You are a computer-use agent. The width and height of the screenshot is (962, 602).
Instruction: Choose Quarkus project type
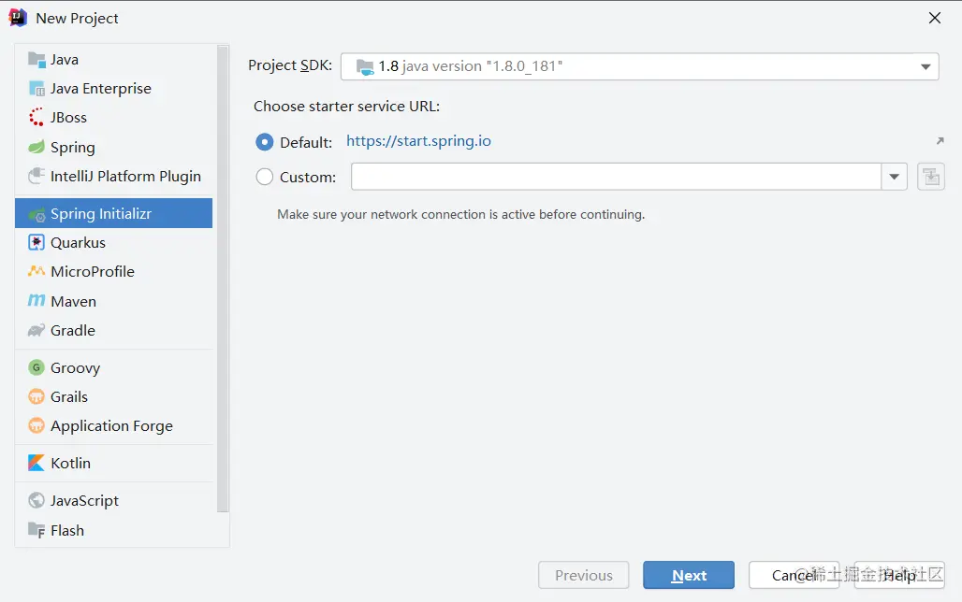tap(113, 243)
